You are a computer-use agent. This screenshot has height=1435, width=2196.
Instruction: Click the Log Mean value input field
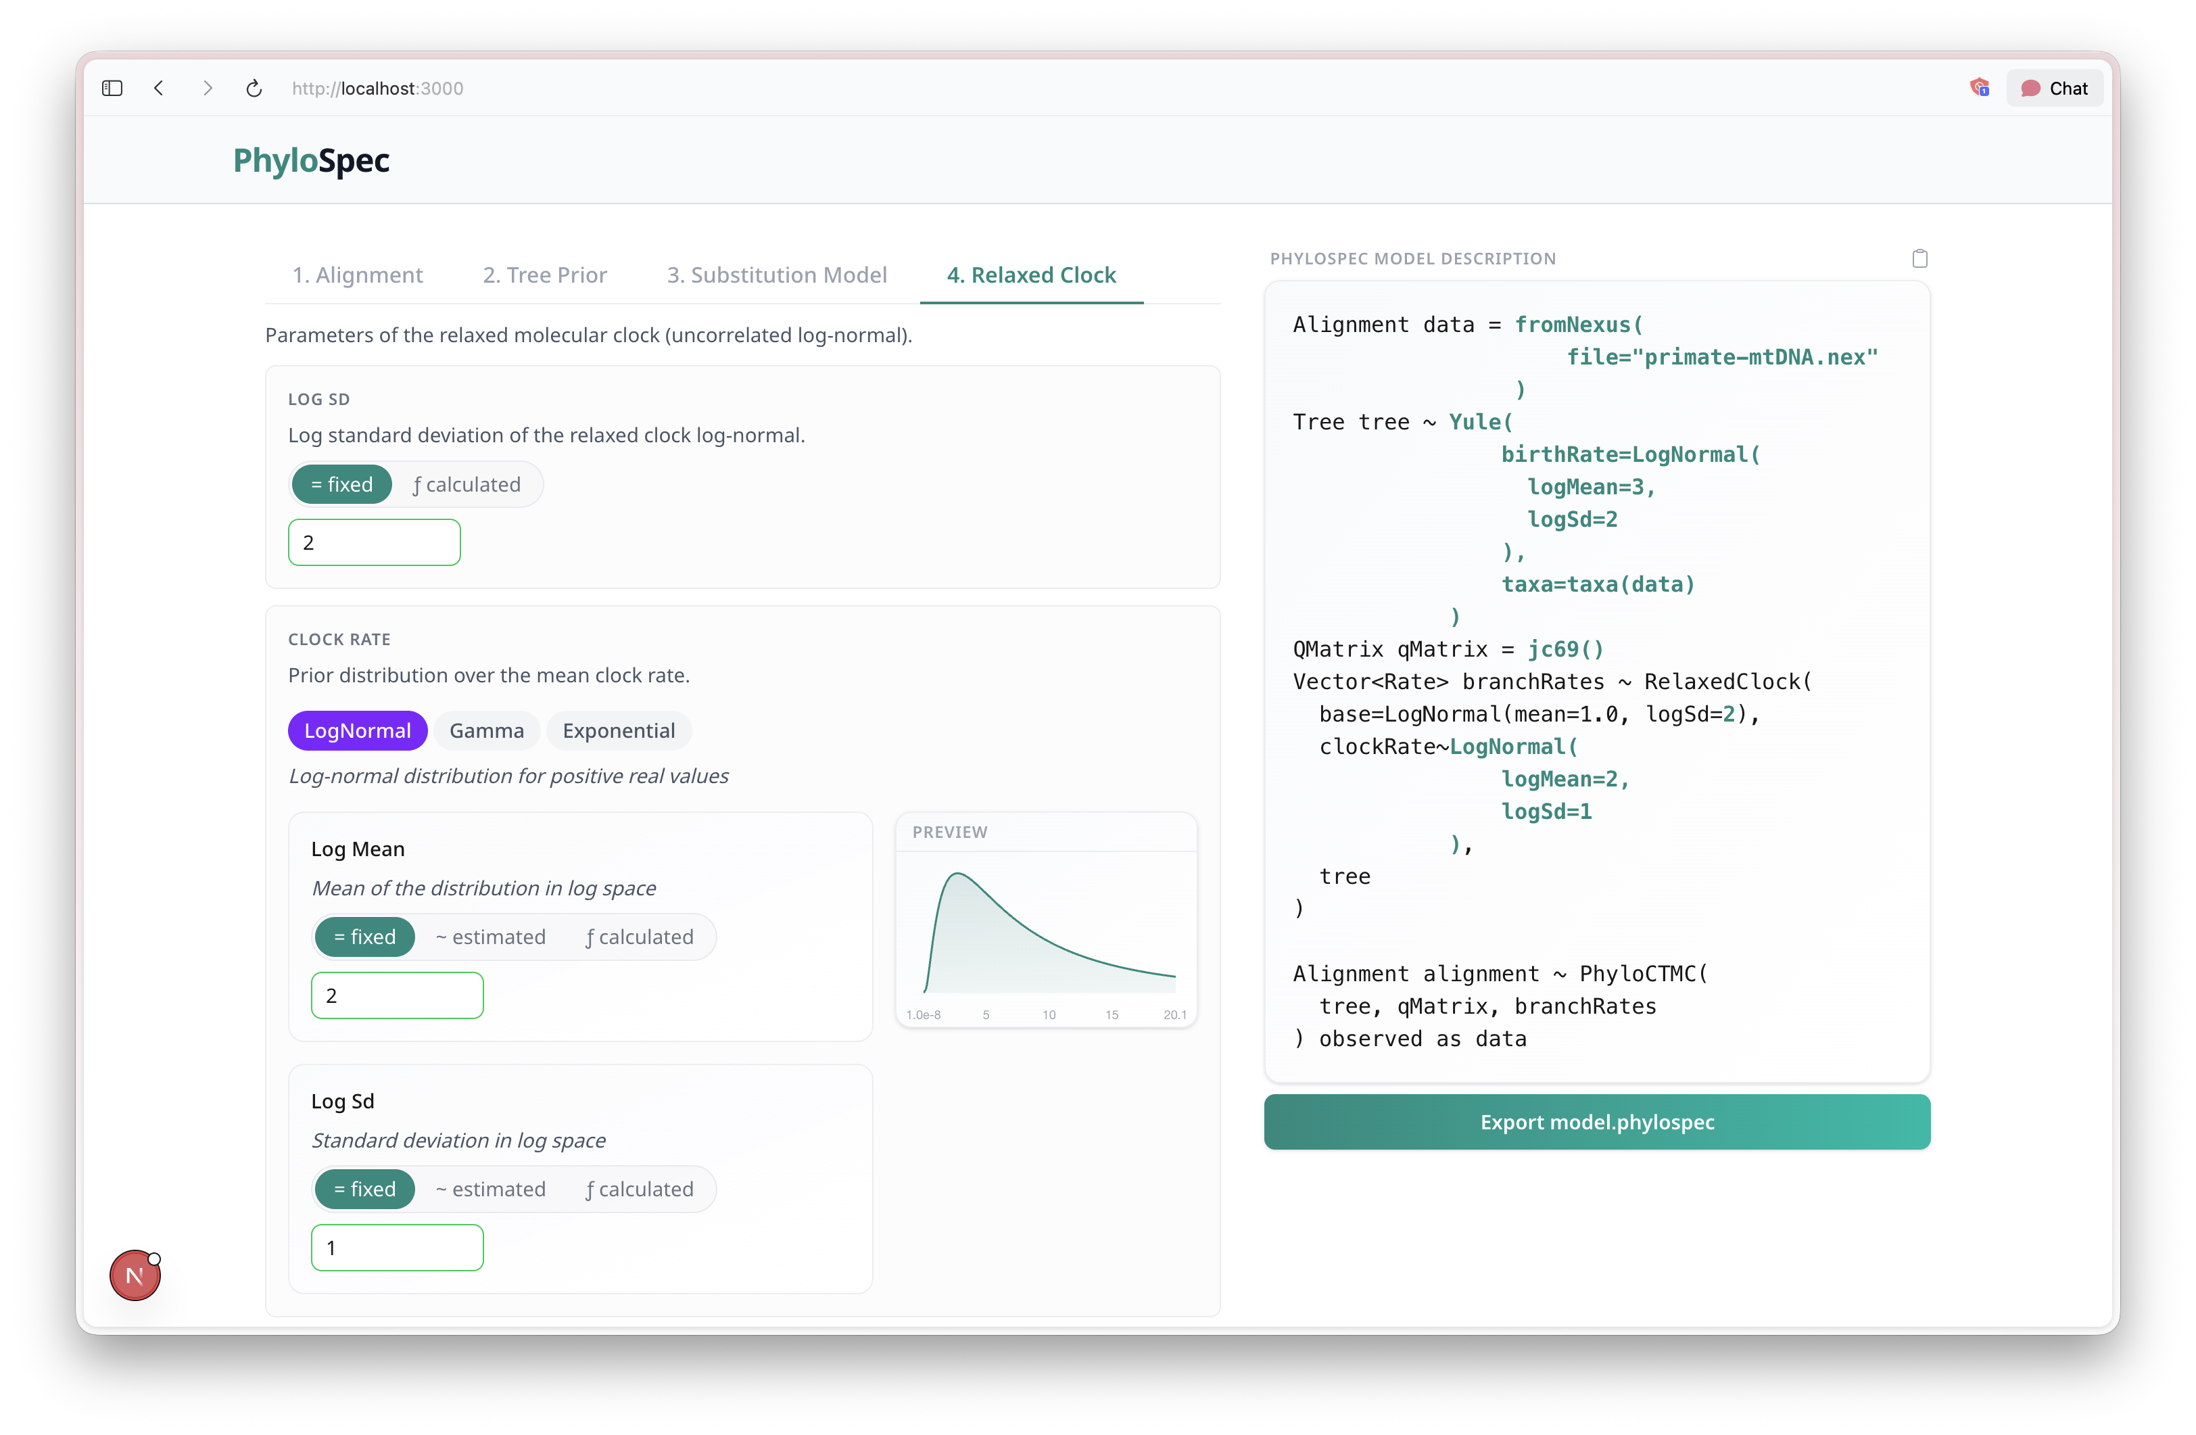(x=397, y=995)
